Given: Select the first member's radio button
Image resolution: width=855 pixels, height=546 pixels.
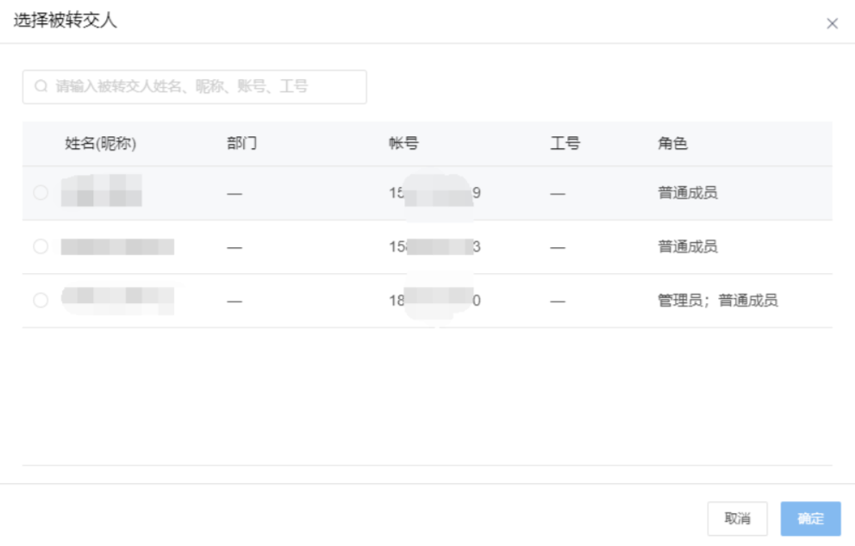Looking at the screenshot, I should click(x=41, y=193).
